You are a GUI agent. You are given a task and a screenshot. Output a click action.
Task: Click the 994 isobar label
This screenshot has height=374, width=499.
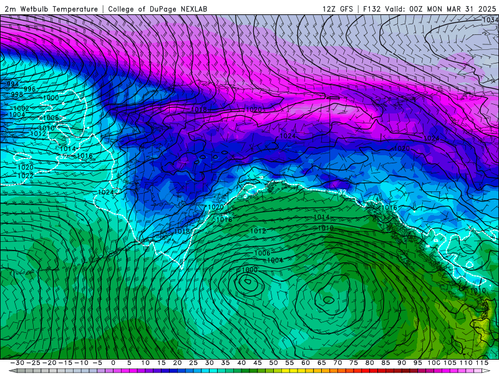12,84
